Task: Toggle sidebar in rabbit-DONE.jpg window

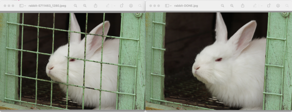Action: point(167,6)
